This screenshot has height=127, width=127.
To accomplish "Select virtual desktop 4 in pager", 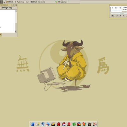I will (x=1, y=2).
